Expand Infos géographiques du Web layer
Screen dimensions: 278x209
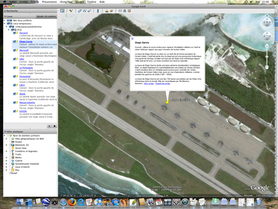click(7, 139)
